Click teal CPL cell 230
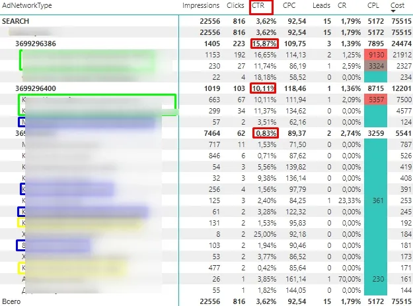 (x=378, y=279)
